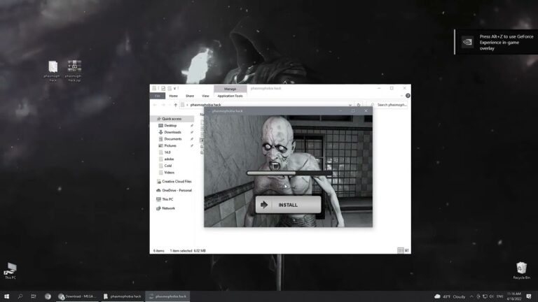Click the INSTALL button in the installer
The width and height of the screenshot is (538, 302).
(288, 205)
